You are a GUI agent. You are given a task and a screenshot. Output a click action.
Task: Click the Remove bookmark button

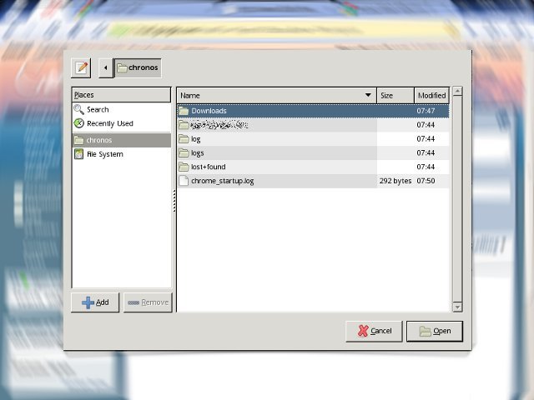point(148,302)
